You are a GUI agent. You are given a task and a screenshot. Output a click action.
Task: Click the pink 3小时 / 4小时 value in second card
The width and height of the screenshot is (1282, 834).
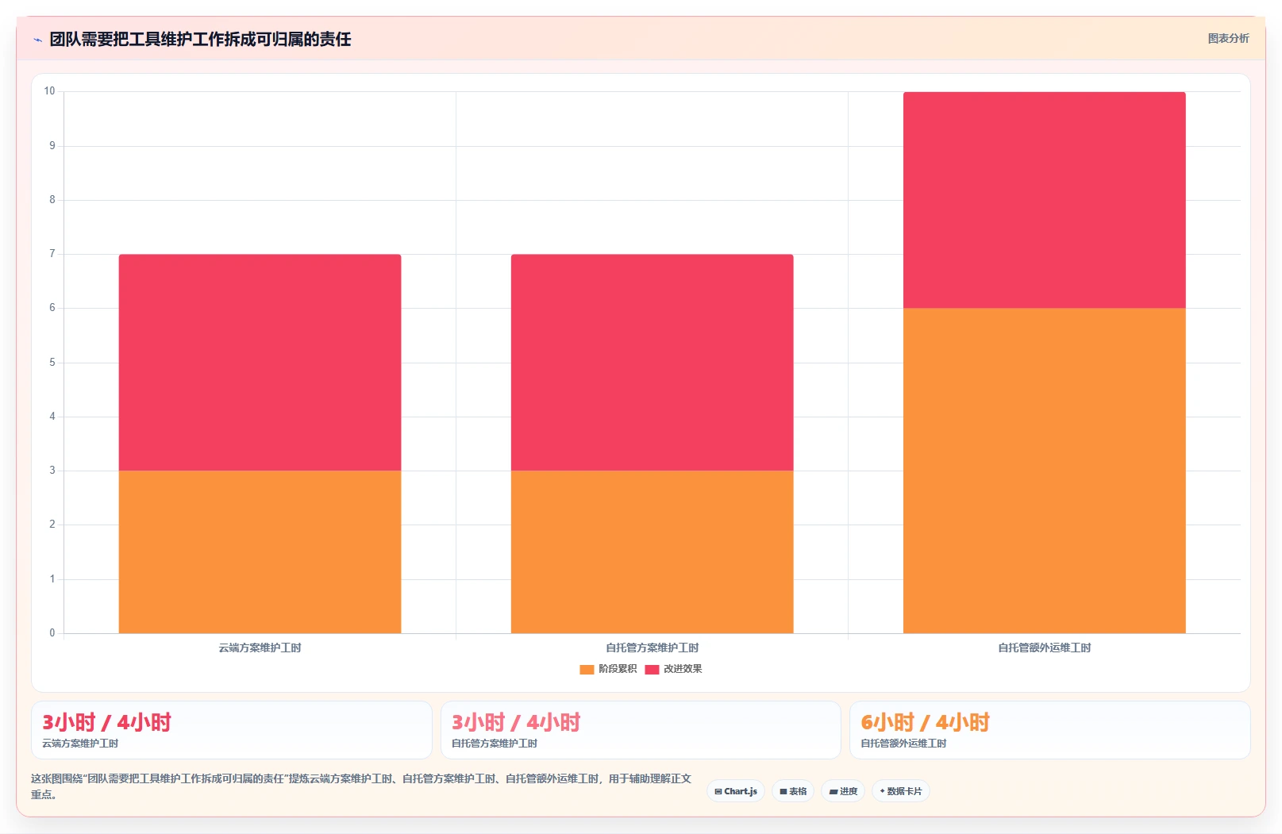(516, 722)
